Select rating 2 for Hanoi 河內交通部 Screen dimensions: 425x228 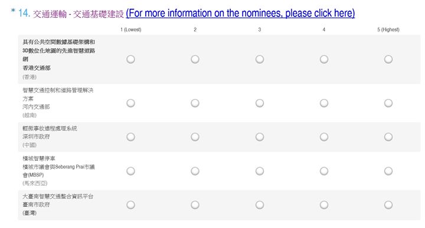point(195,103)
